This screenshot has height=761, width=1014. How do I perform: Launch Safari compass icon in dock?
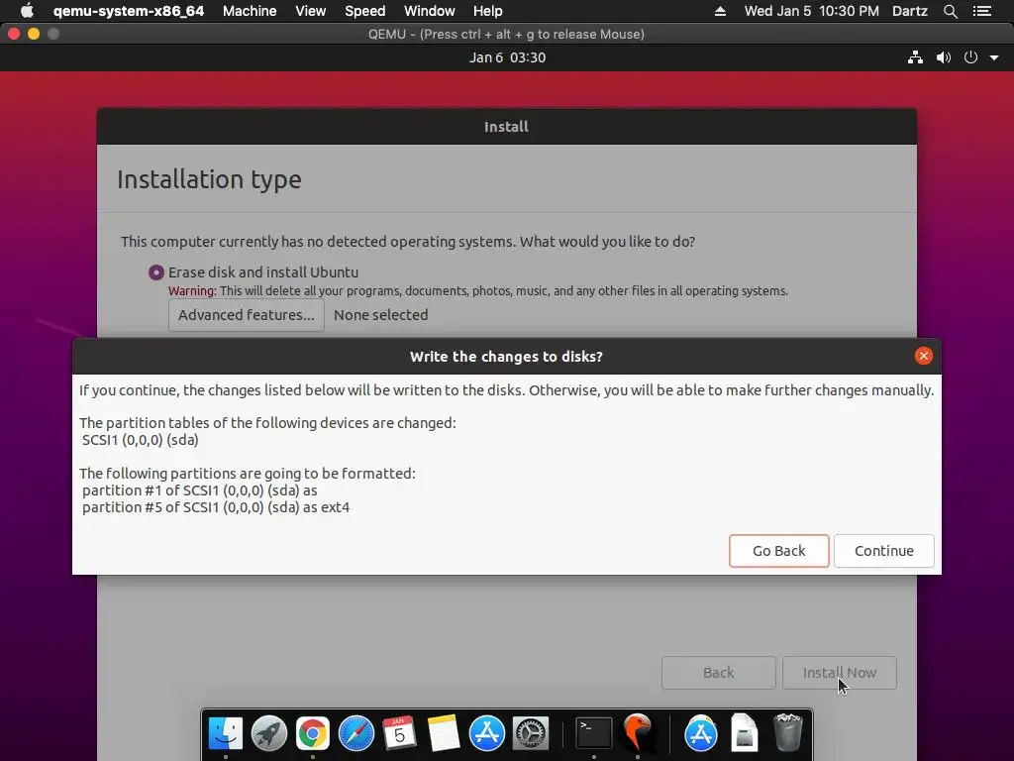tap(356, 734)
